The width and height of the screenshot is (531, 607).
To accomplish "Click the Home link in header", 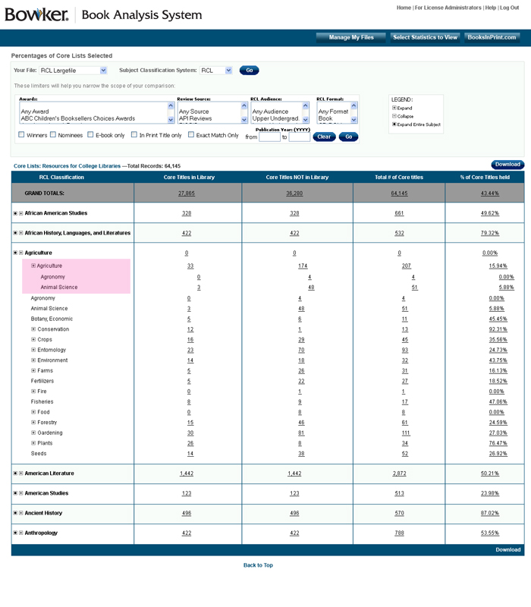I will pos(404,8).
